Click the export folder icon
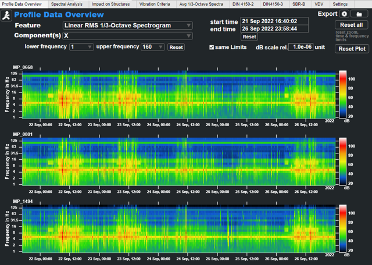Screen dimensions: 372x265 click(x=360, y=13)
